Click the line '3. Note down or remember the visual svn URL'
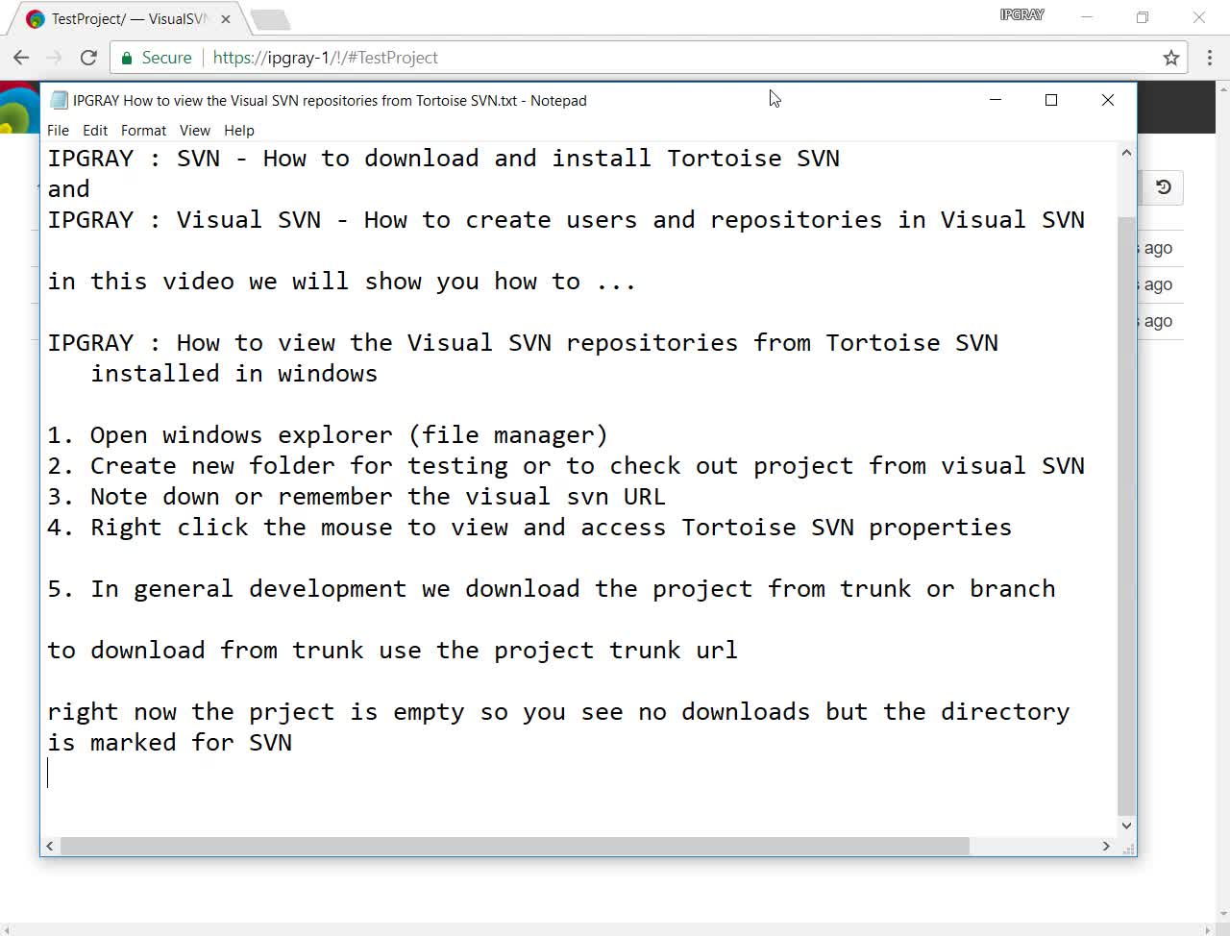 click(x=357, y=497)
